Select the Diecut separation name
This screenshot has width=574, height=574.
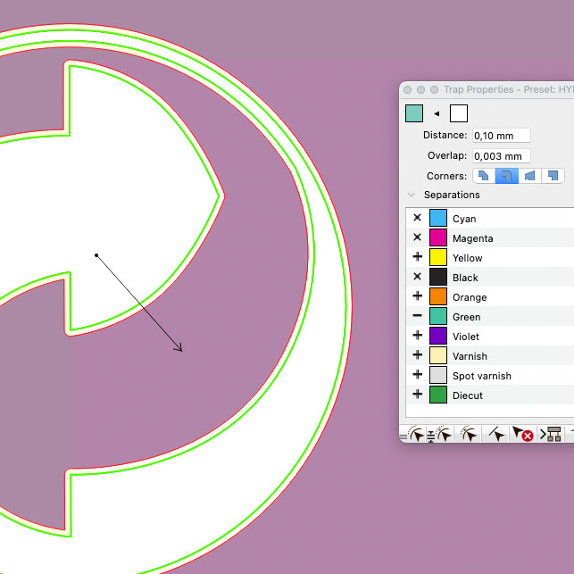click(x=468, y=395)
